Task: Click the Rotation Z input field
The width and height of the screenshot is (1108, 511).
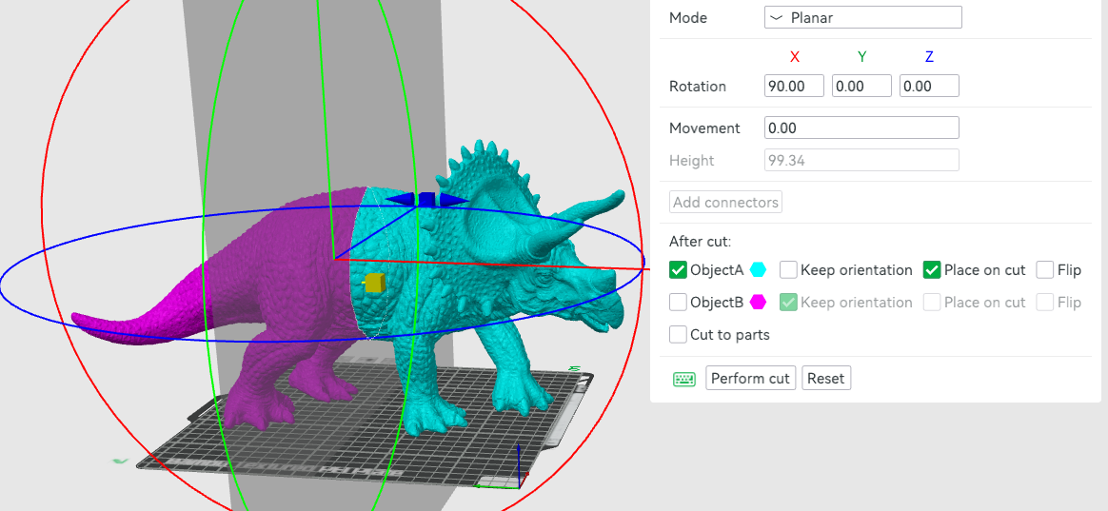Action: [928, 86]
